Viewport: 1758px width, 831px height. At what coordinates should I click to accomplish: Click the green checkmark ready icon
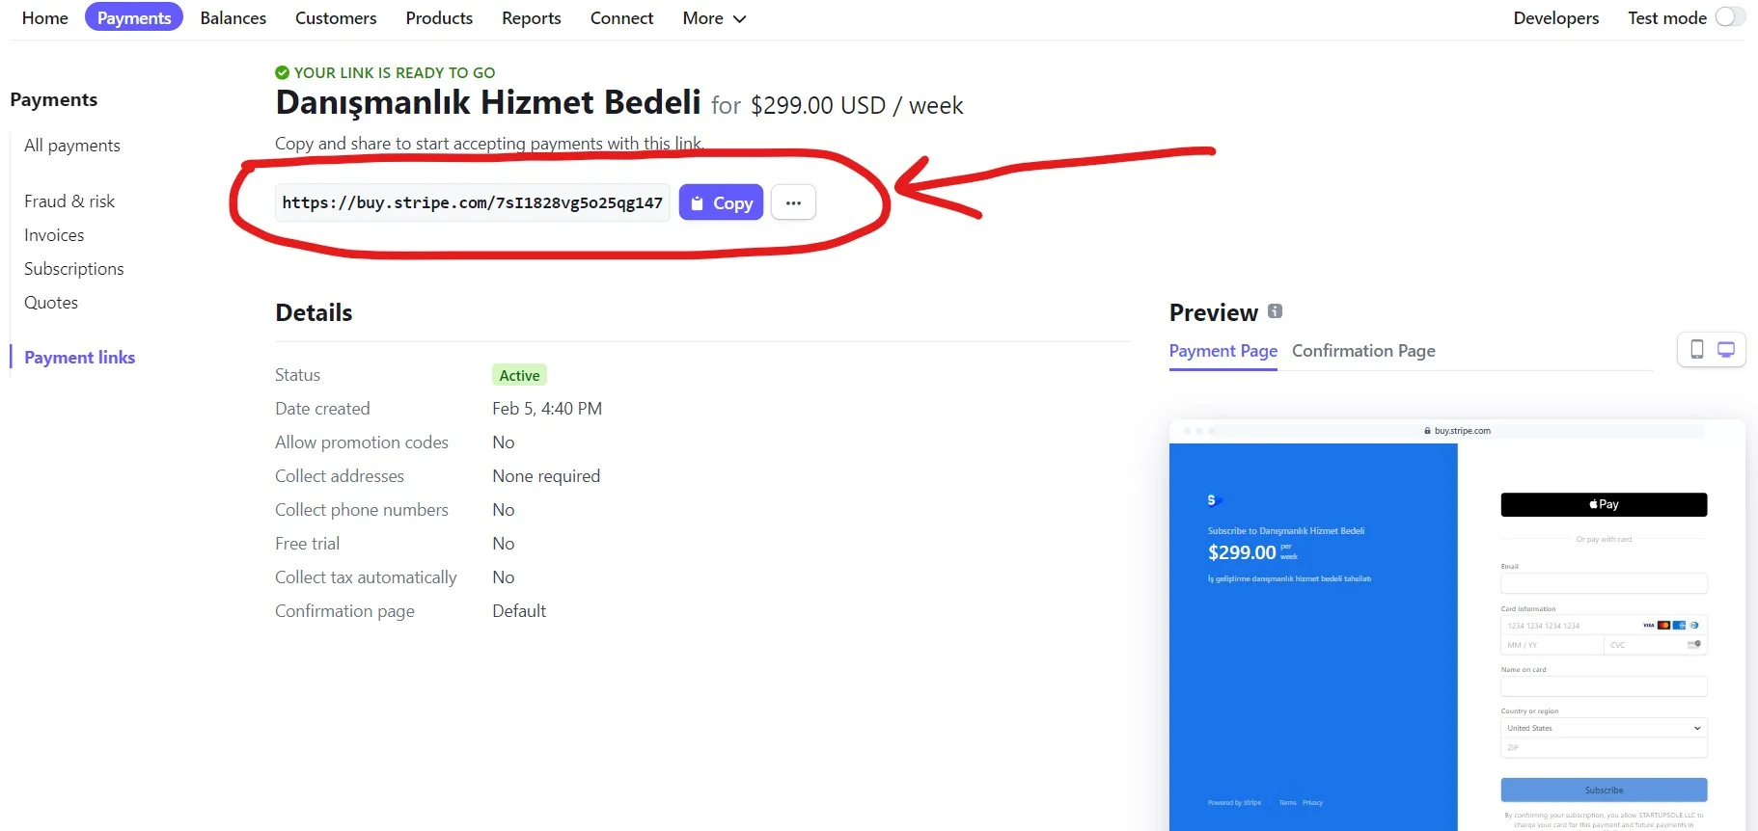pos(282,72)
